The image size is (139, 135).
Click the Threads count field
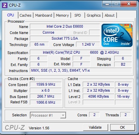coord(126,115)
